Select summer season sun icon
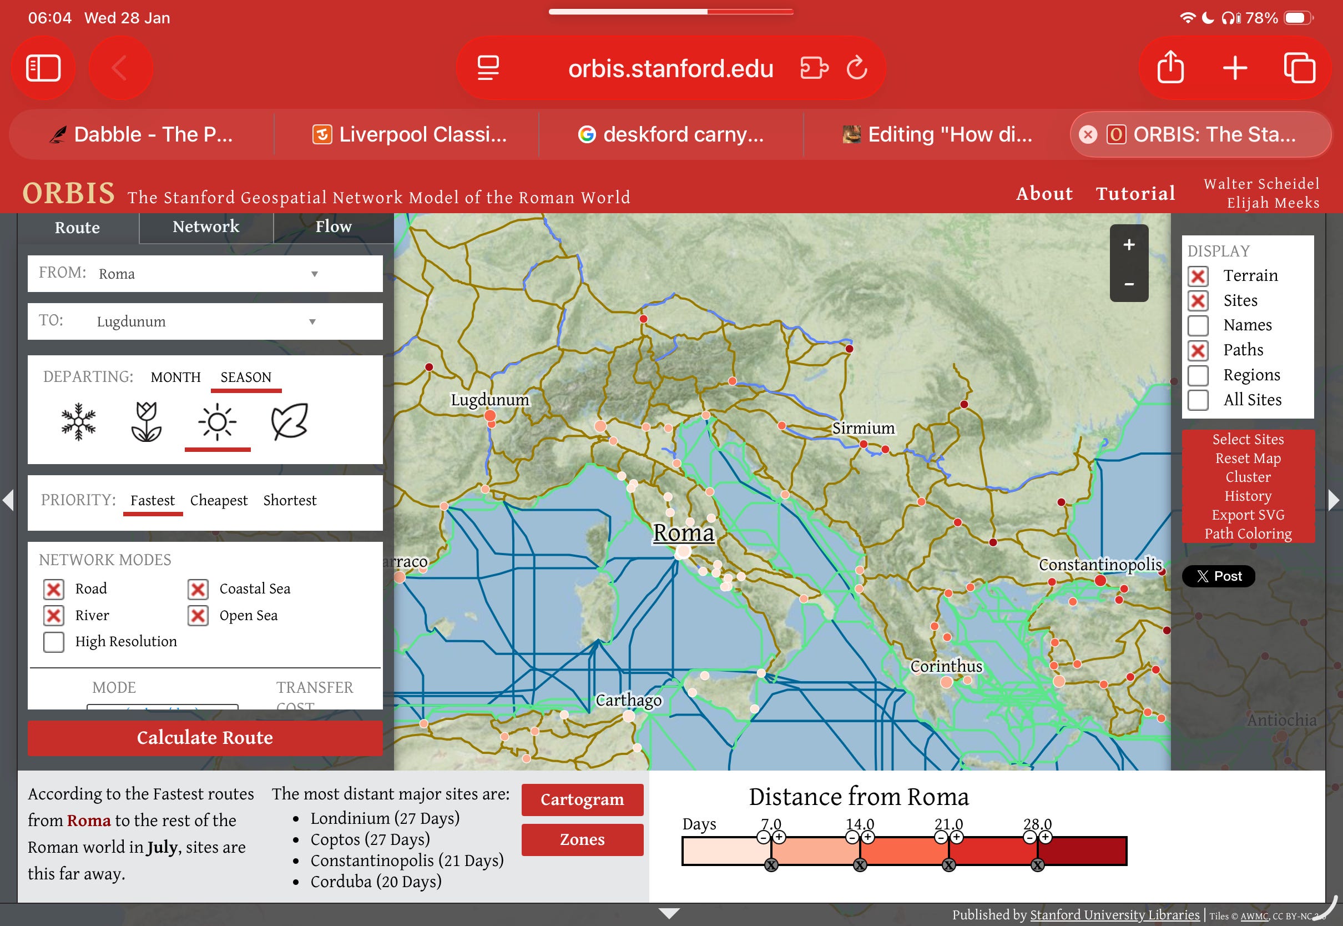The image size is (1343, 926). click(218, 422)
